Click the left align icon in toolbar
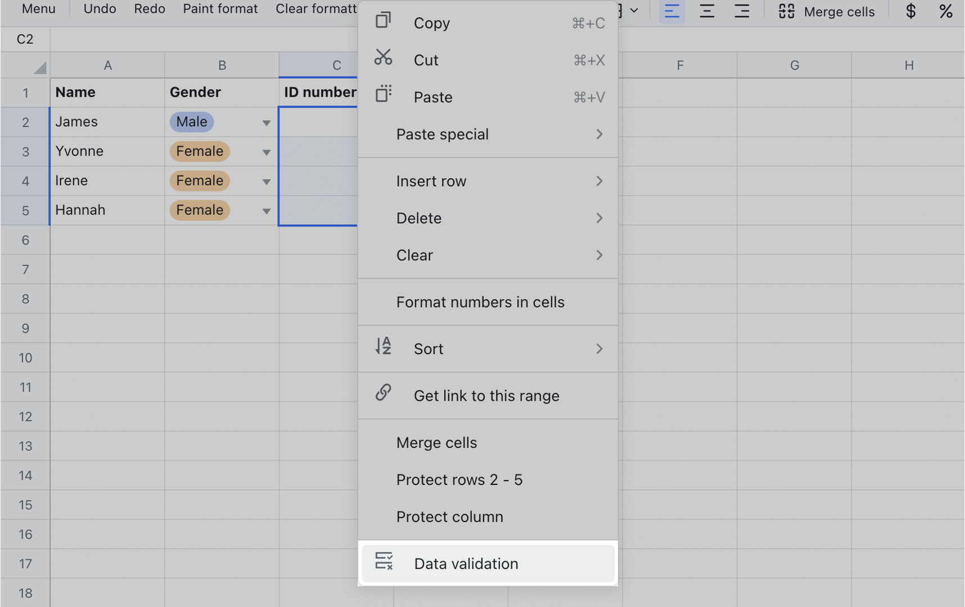Viewport: 965px width, 607px height. (671, 11)
